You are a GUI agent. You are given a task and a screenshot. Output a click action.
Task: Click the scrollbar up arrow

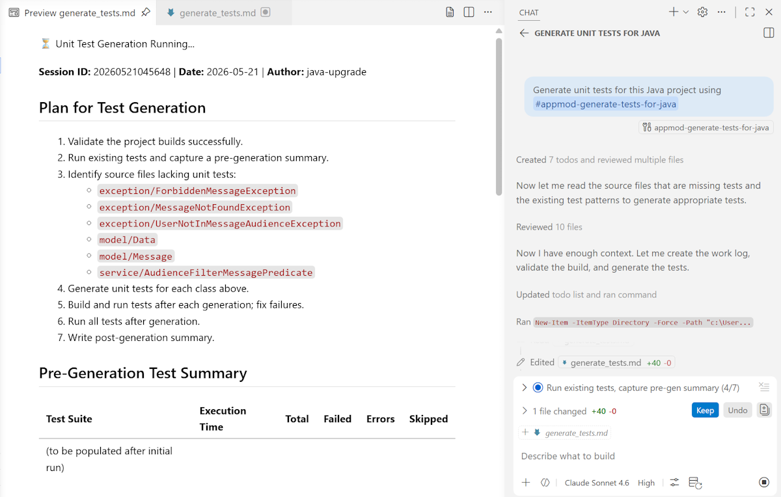[499, 31]
